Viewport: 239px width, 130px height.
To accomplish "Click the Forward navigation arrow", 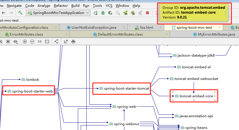I will 11,13.
